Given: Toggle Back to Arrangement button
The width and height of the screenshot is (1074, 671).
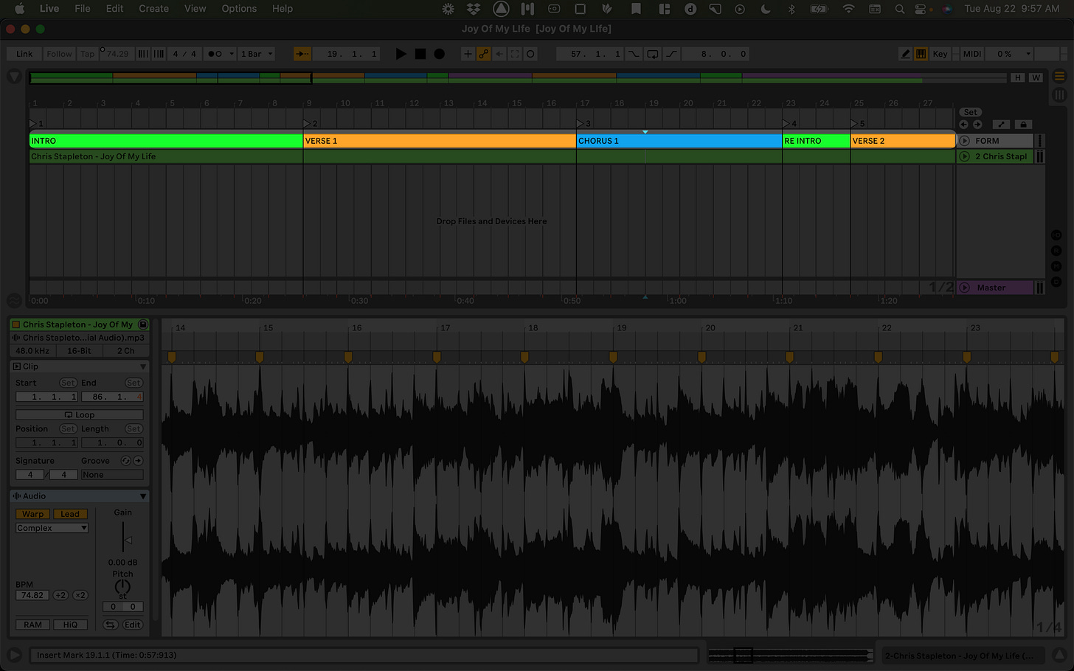Looking at the screenshot, I should 302,54.
